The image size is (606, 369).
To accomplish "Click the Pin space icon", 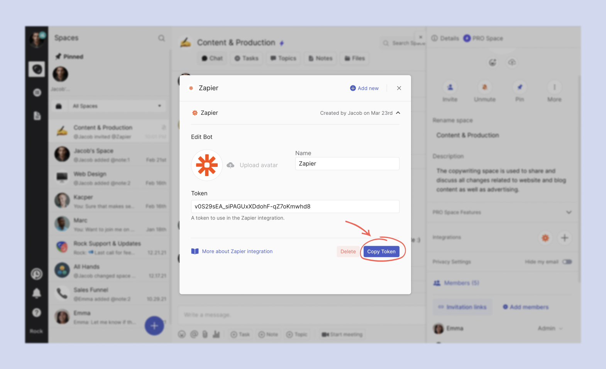I will [520, 87].
